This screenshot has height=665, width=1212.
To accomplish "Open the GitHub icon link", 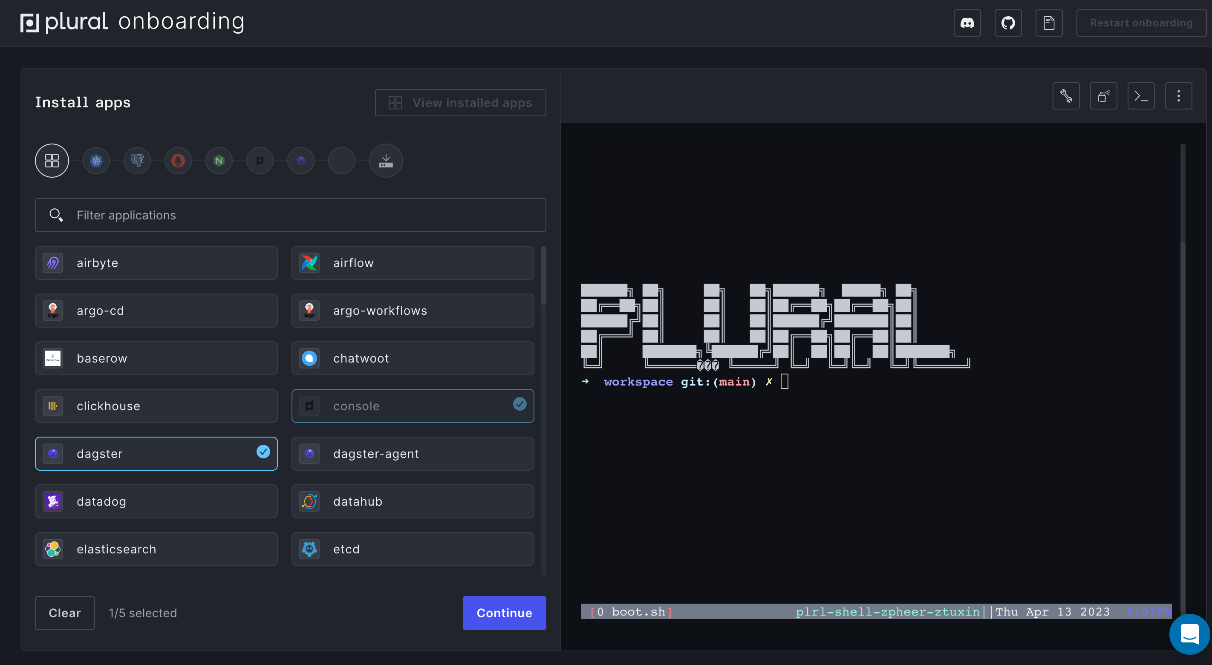I will (x=1008, y=23).
